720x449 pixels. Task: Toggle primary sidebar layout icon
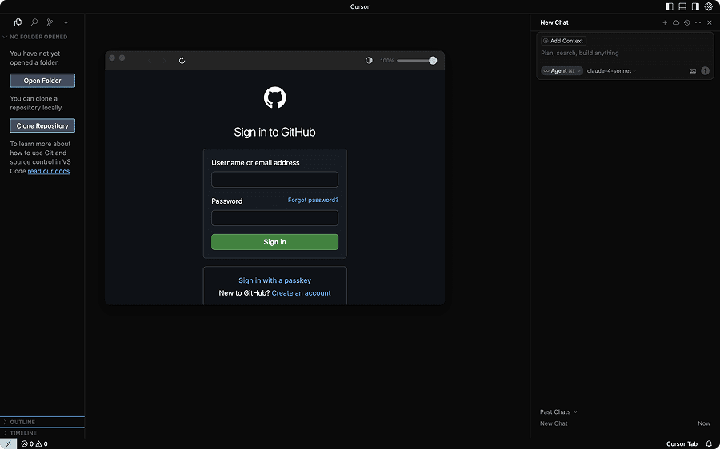(x=670, y=6)
